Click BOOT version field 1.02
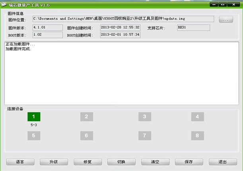The width and height of the screenshot is (243, 171). click(48, 35)
